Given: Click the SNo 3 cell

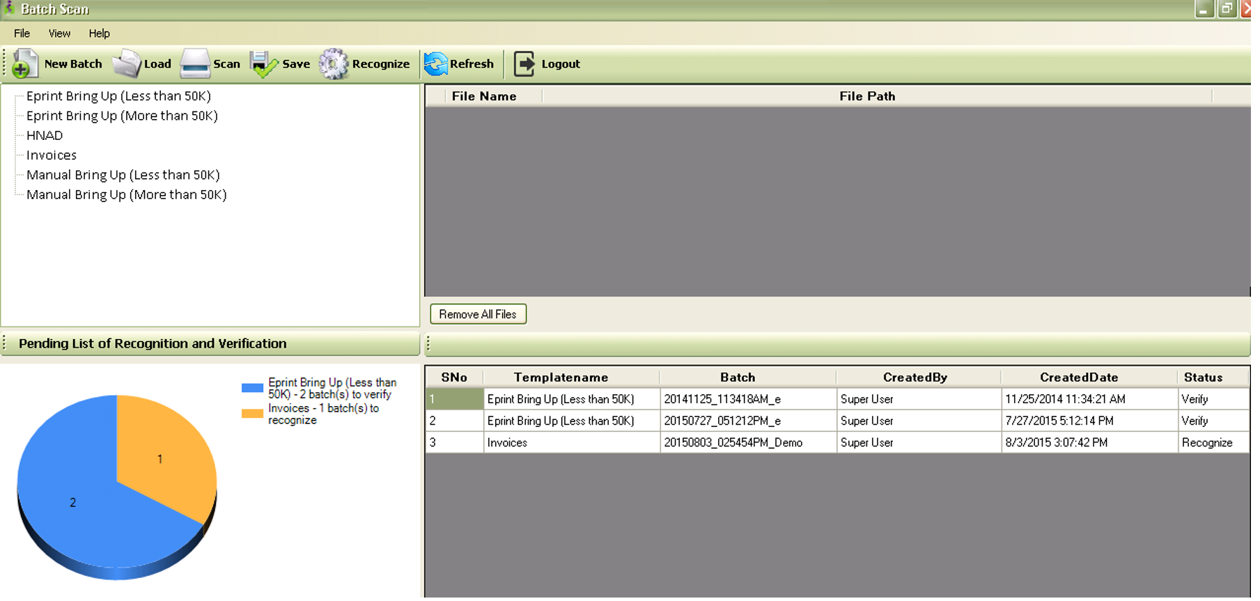Looking at the screenshot, I should point(455,442).
